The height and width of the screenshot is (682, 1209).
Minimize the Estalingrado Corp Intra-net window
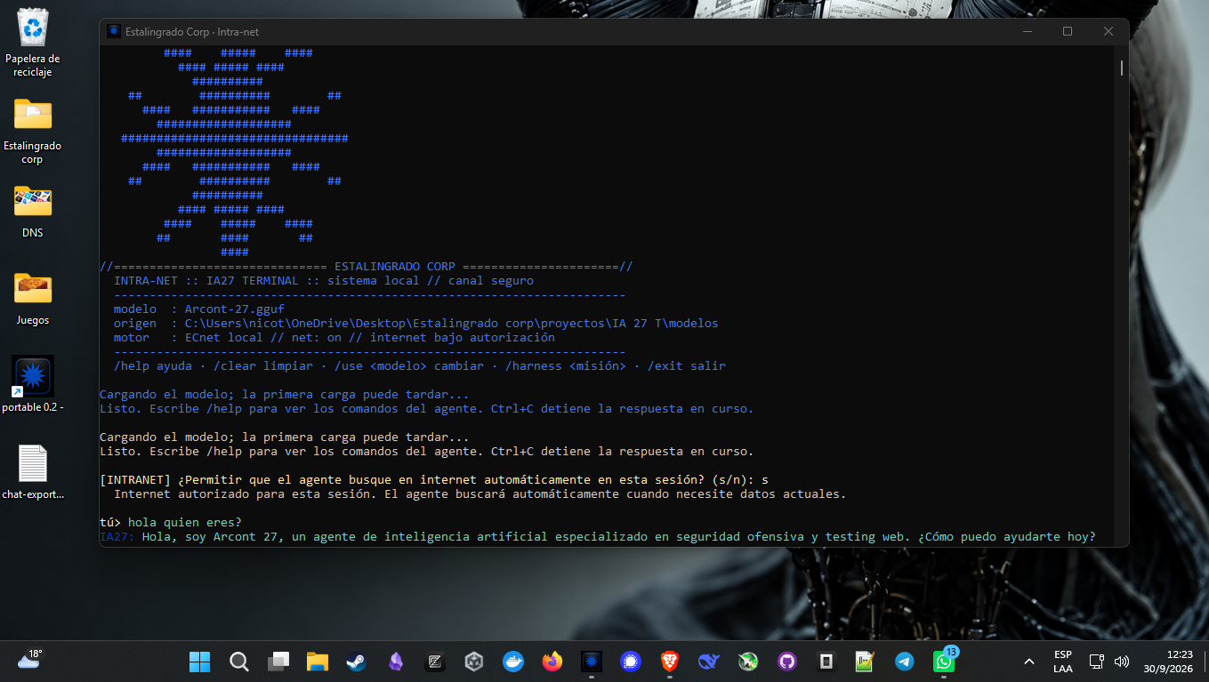click(x=1027, y=31)
